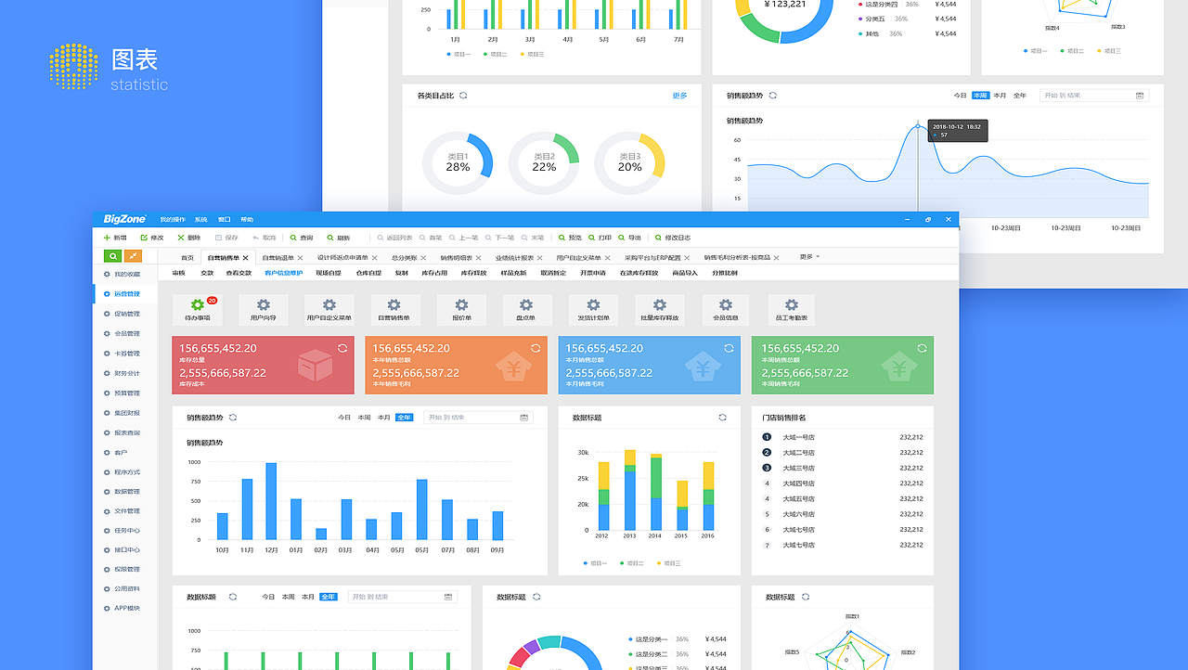The height and width of the screenshot is (670, 1188).
Task: Click the orange collapse icon button in sidebar
Action: 134,256
